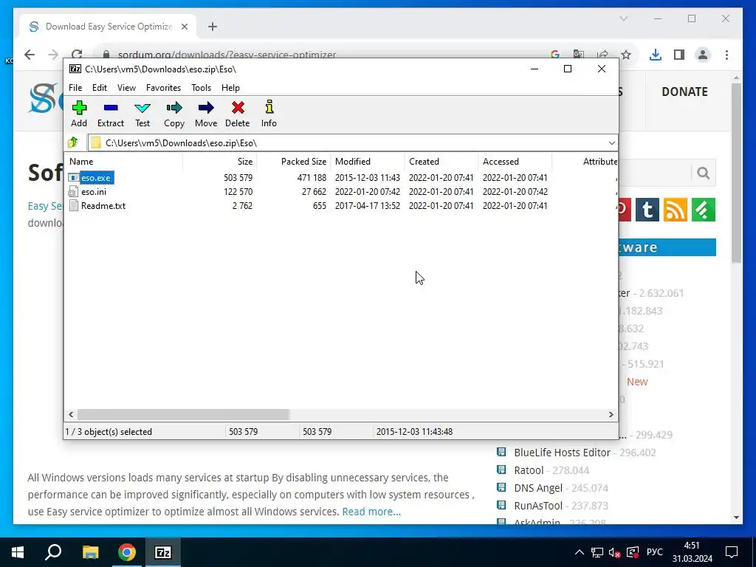Click the left arrow of the horizontal scrollbar

[x=72, y=415]
